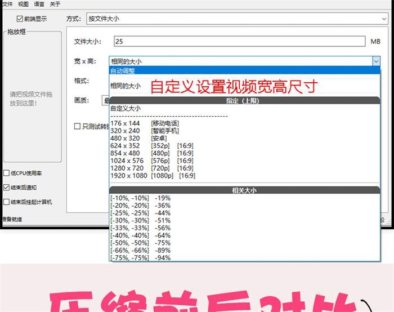
Task: Select 1920 x 1080 [1080p] size
Action: pyautogui.click(x=245, y=176)
